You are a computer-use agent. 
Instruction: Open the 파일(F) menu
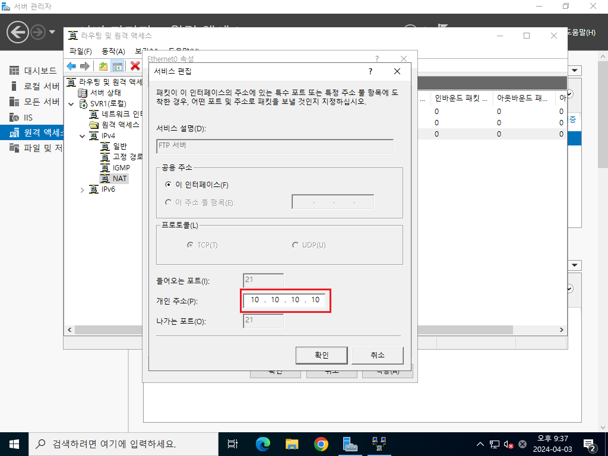tap(81, 52)
